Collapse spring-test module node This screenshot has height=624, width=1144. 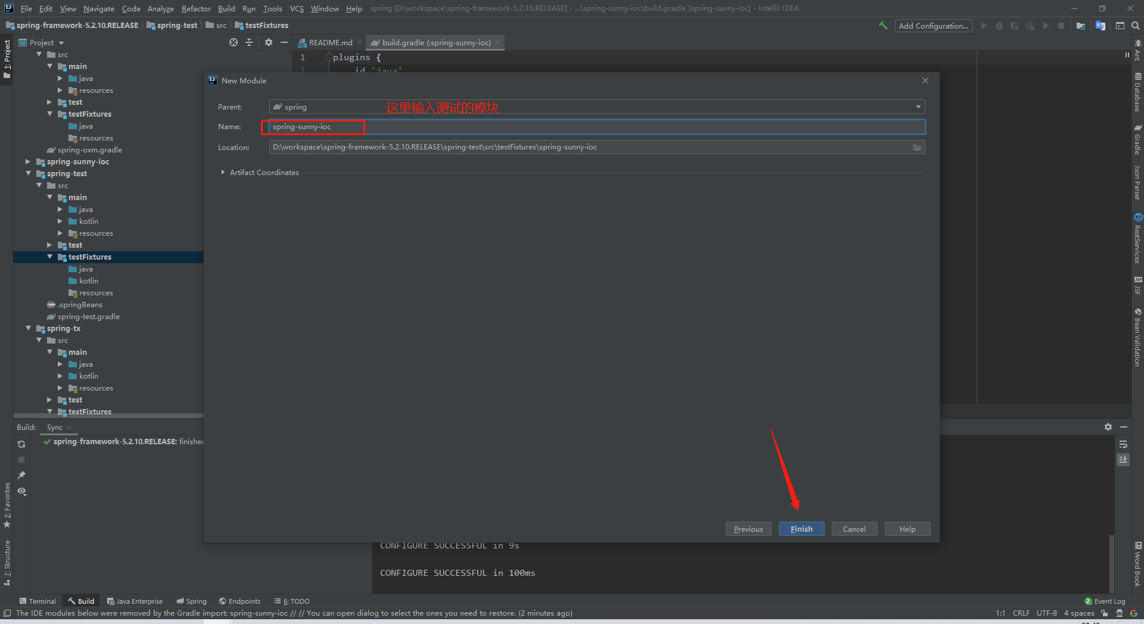[28, 173]
